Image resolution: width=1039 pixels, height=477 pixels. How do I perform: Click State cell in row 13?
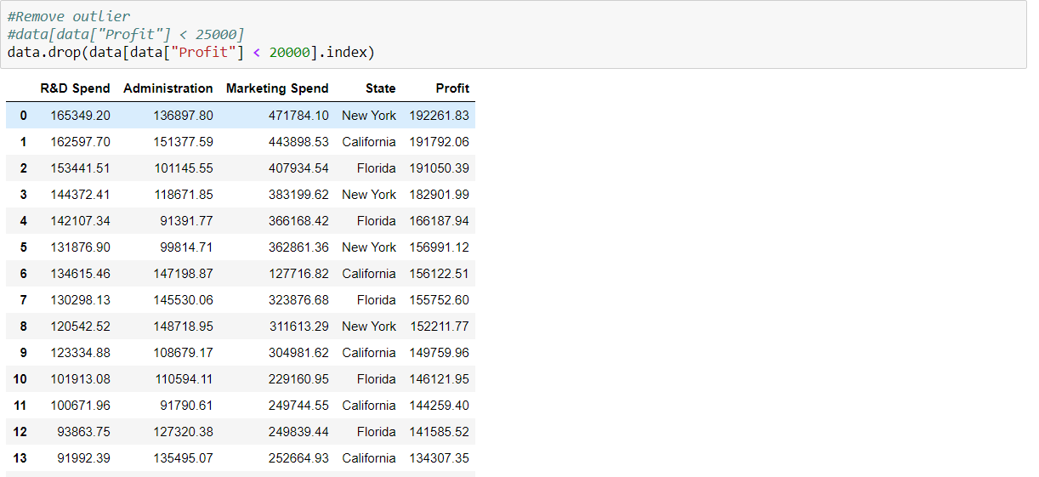(x=369, y=458)
